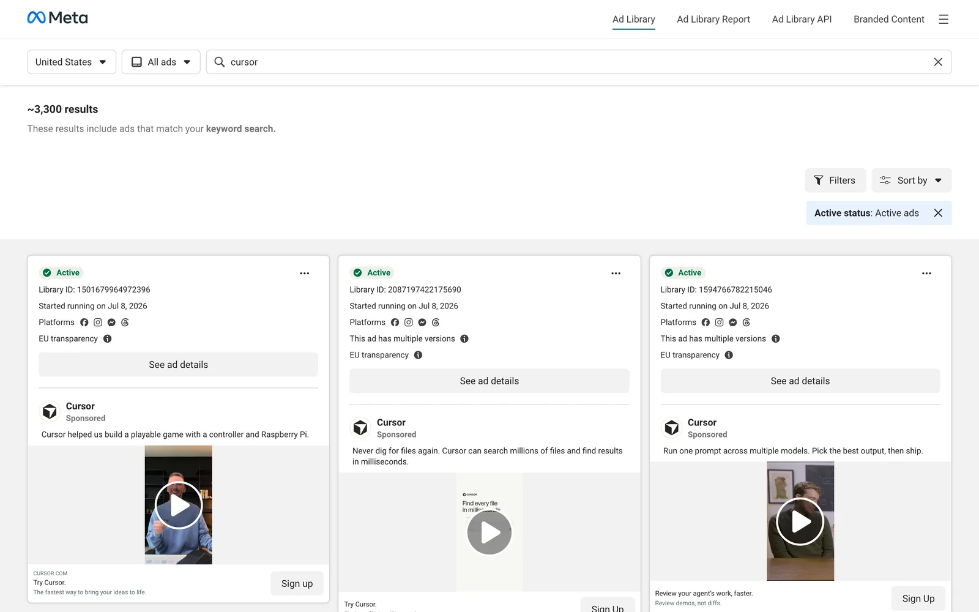Click Sign Up on the third ad
The width and height of the screenshot is (979, 612).
coord(918,599)
